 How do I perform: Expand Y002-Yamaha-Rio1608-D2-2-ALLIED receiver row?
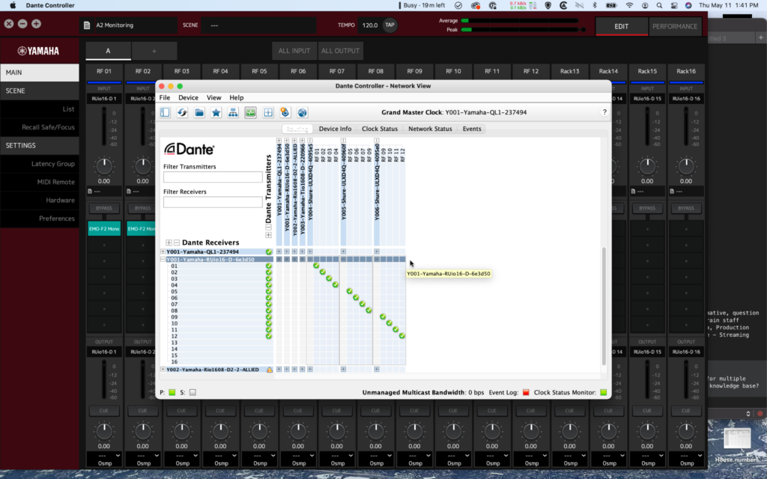tap(163, 370)
